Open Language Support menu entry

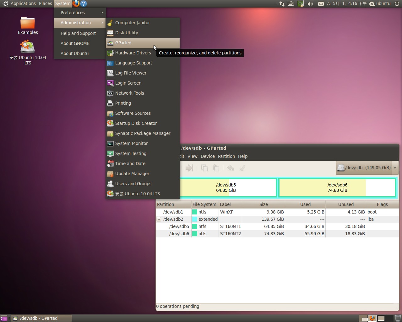coord(143,63)
